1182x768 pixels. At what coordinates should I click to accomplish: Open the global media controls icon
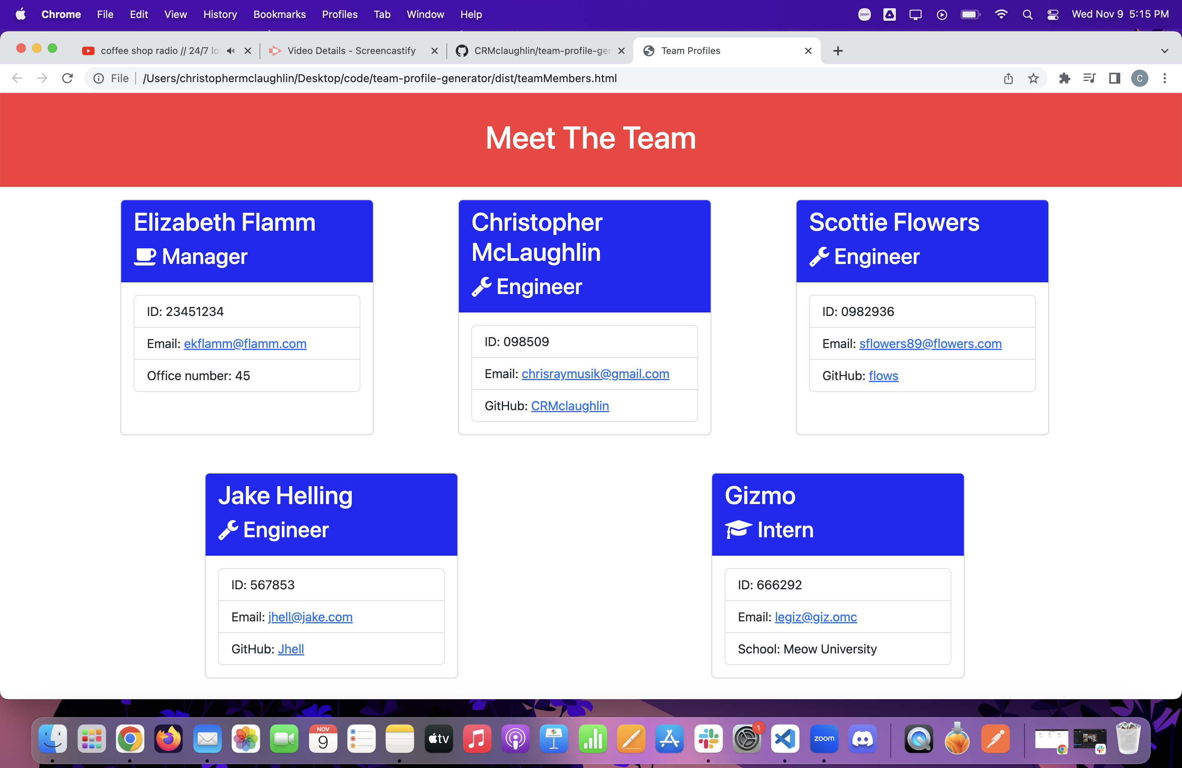1089,78
